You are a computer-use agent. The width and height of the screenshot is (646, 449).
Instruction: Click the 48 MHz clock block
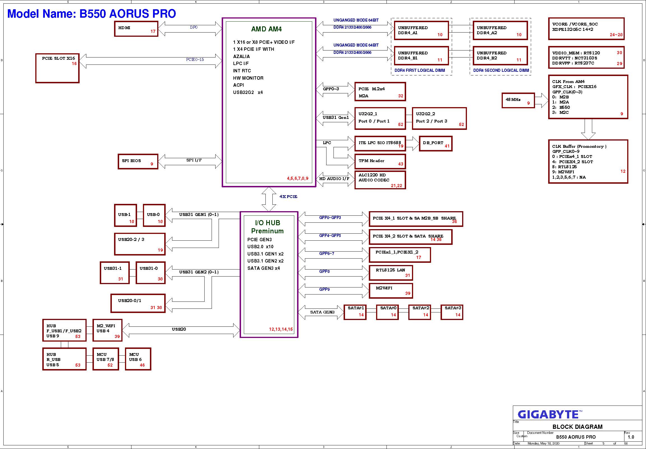pos(518,100)
